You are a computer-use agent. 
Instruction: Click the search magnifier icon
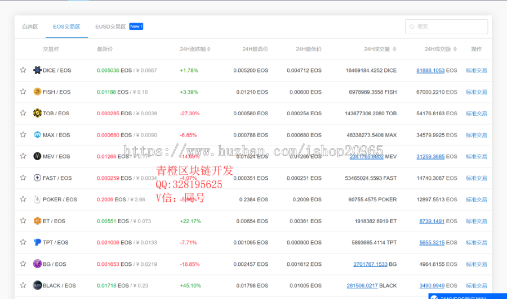tap(412, 27)
